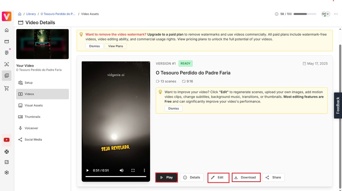
Task: Select Thumbnails menu item
Action: [42, 117]
